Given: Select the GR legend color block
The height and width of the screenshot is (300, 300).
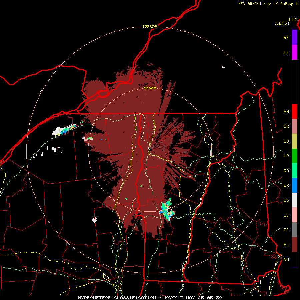Looking at the screenshot, I should 294,126.
